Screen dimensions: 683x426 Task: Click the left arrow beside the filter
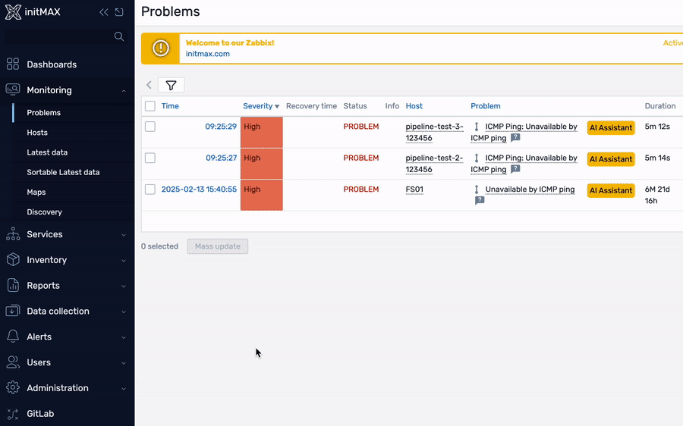[149, 86]
